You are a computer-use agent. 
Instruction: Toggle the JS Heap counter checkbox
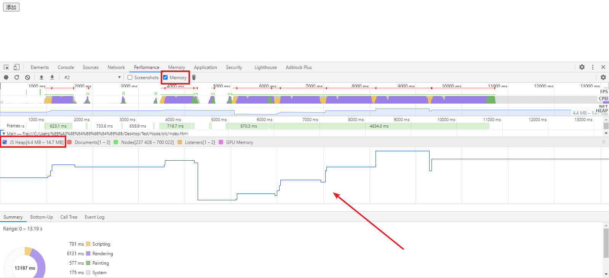tap(5, 142)
